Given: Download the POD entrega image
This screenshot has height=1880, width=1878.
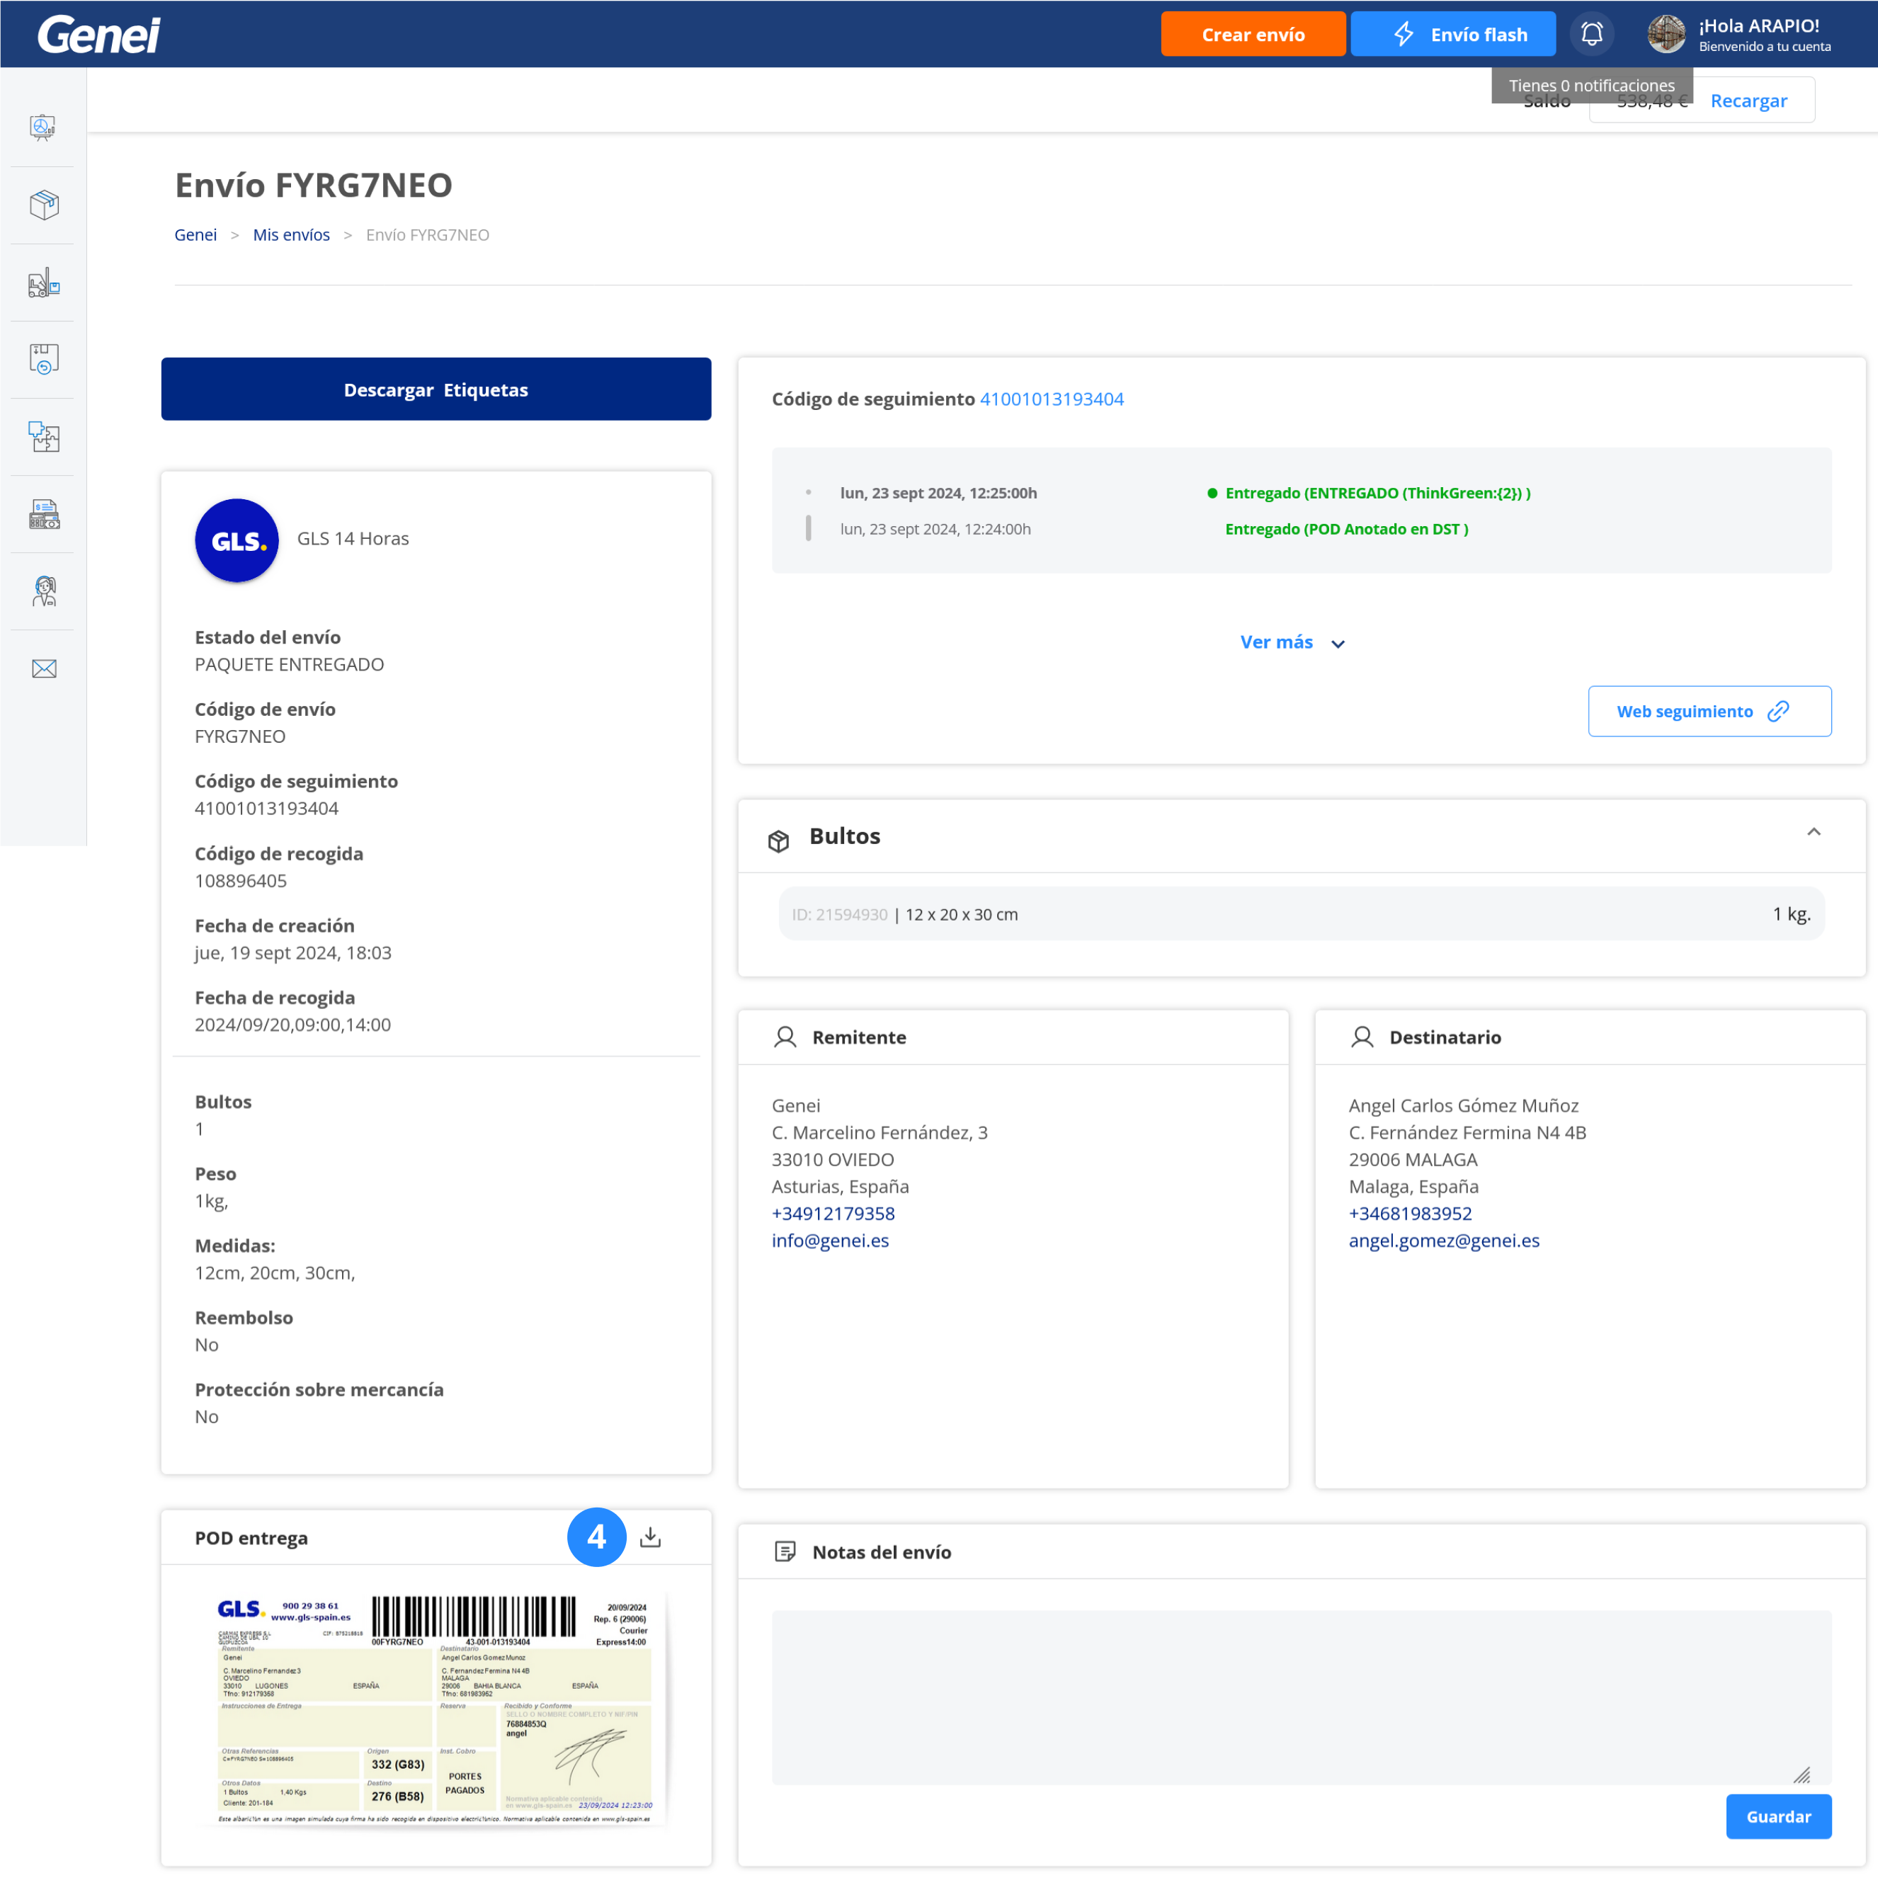Looking at the screenshot, I should pos(650,1537).
